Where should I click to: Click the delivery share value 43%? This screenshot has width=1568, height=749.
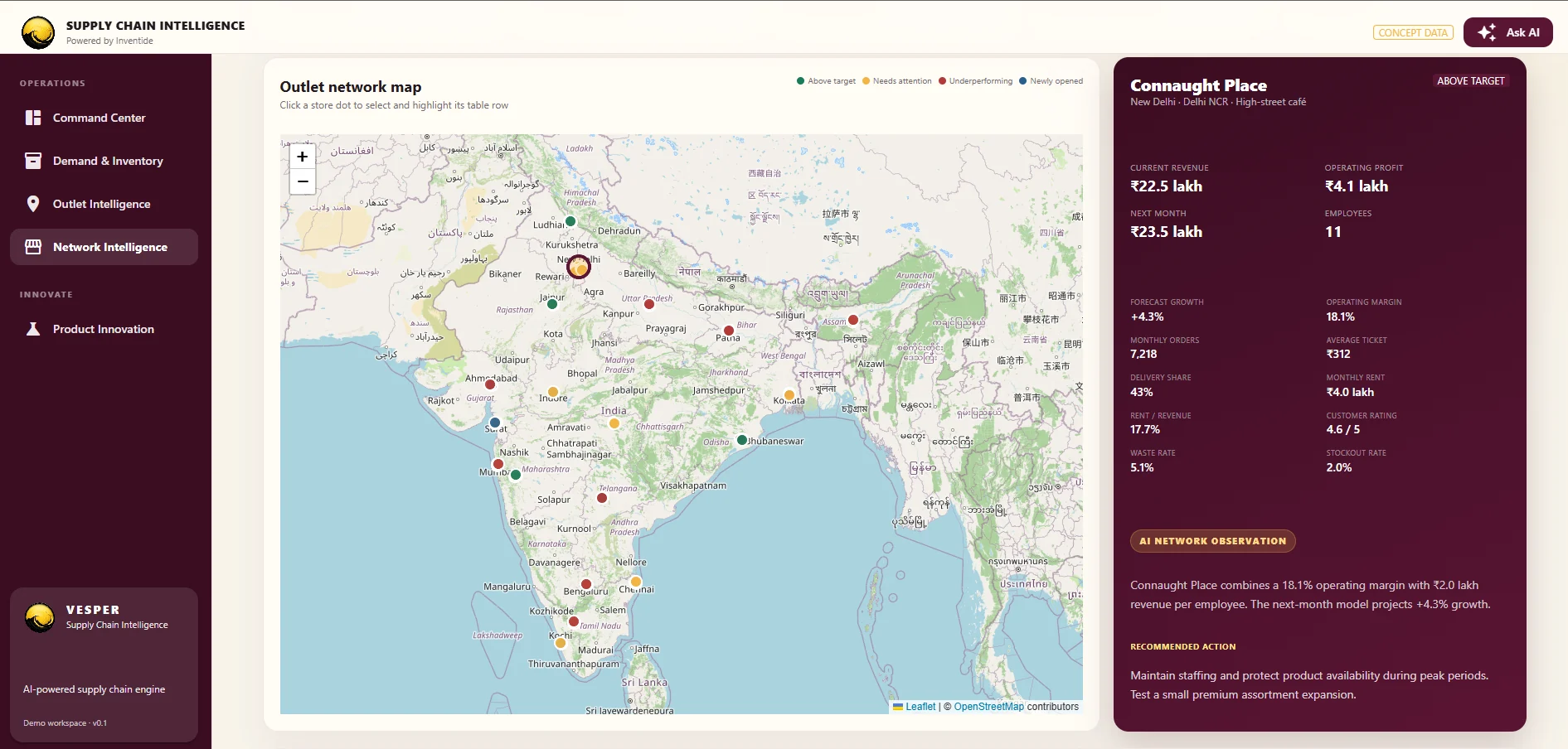[1142, 392]
